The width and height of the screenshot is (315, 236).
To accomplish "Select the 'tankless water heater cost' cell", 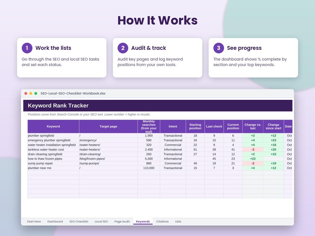I will pyautogui.click(x=53, y=150).
